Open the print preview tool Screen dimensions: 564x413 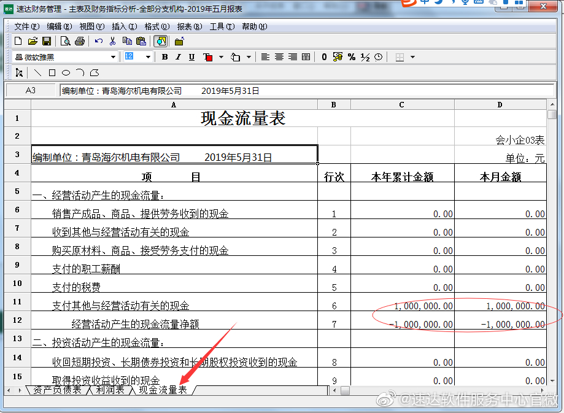coord(65,41)
